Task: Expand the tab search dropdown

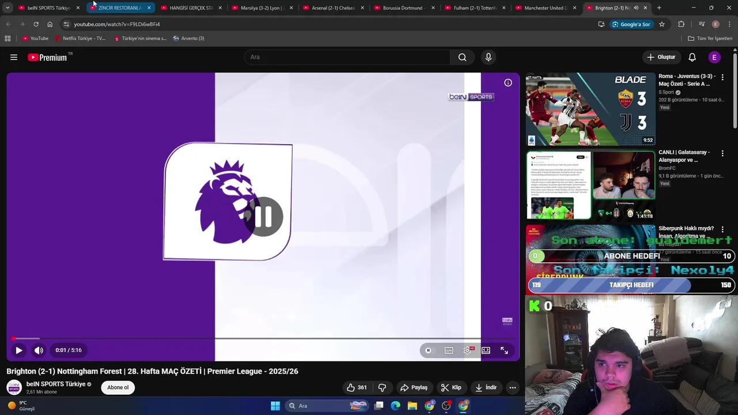Action: [x=7, y=7]
